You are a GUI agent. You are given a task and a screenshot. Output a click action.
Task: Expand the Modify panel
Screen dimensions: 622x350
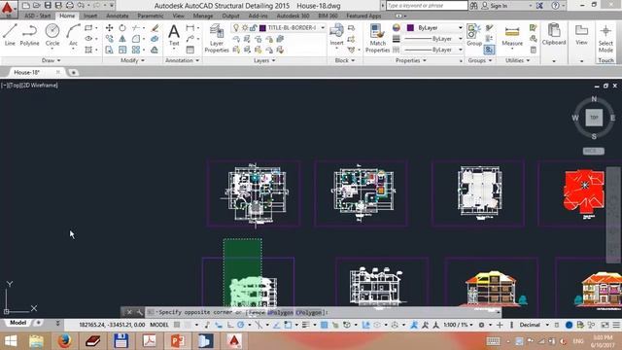(132, 60)
